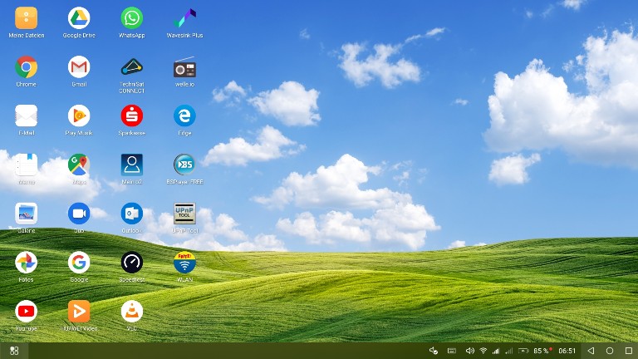Viewport: 638px width, 359px height.
Task: Launch the TechniSat CONNECT app
Action: (x=131, y=67)
